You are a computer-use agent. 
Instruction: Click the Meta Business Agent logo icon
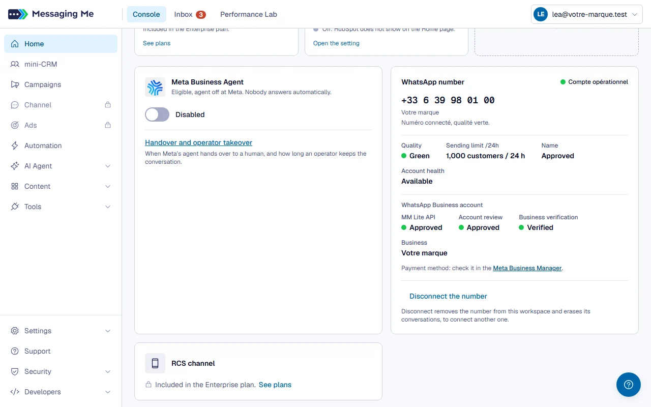click(155, 87)
